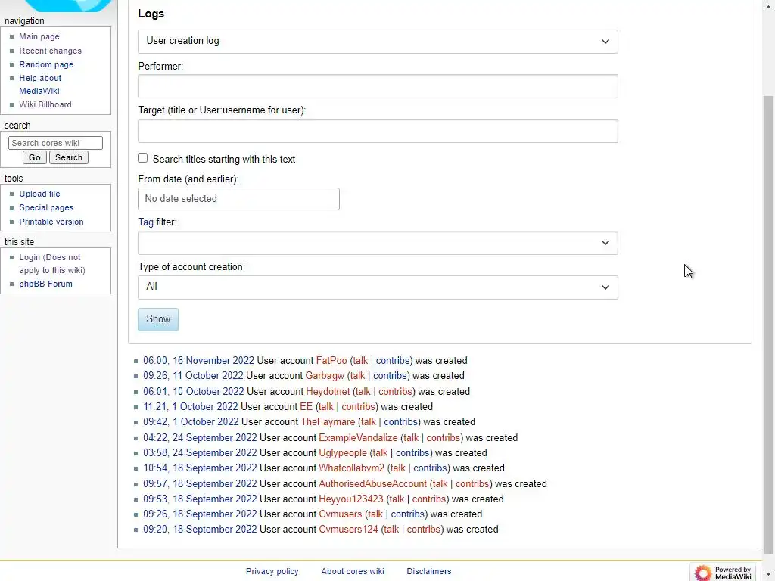The image size is (775, 581).
Task: Click the Go search button
Action: pyautogui.click(x=34, y=157)
